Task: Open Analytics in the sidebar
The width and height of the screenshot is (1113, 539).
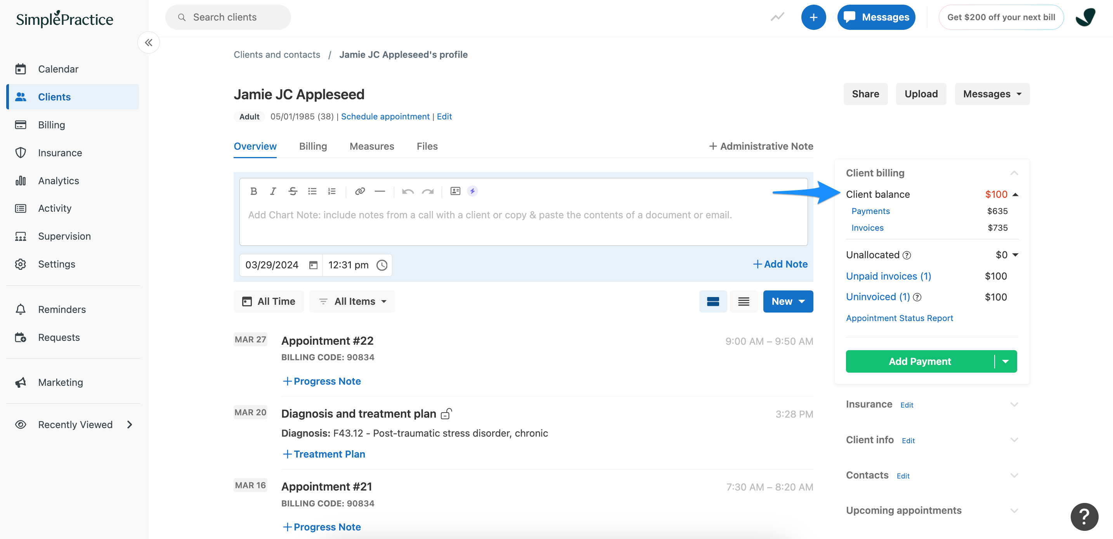Action: click(73, 181)
